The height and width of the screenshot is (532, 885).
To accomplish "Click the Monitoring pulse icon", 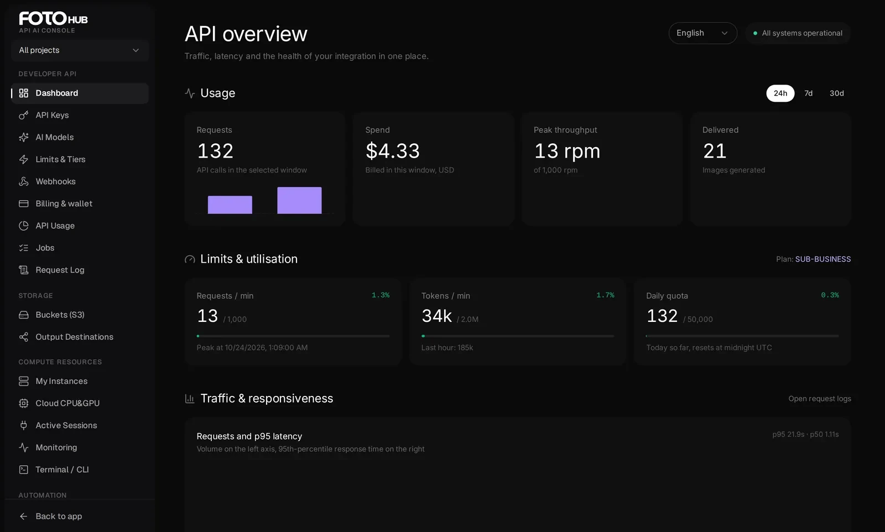I will (24, 447).
